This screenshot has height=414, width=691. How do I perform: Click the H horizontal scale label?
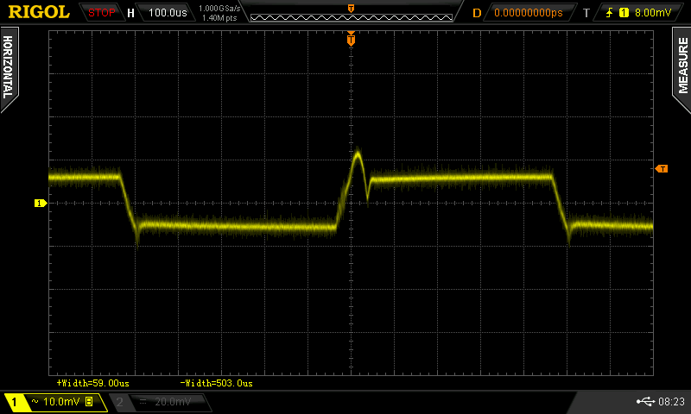point(130,13)
